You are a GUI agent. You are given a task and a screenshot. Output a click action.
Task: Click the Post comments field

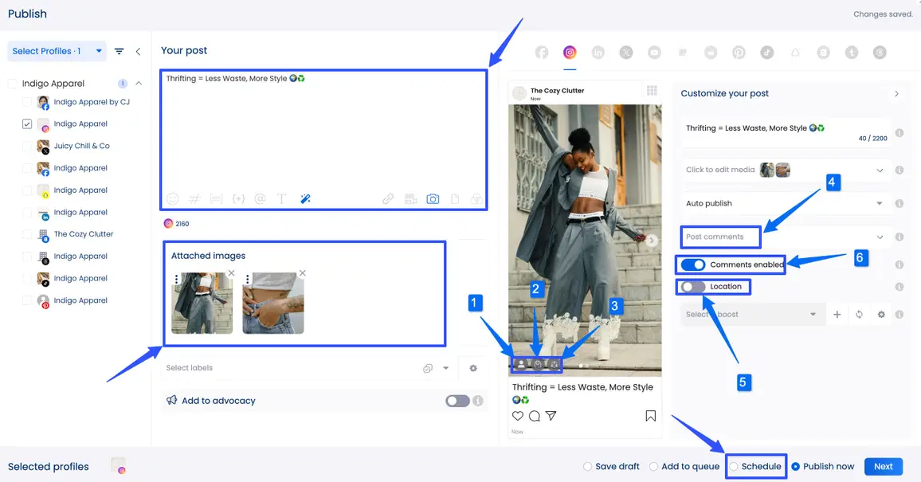coord(720,237)
